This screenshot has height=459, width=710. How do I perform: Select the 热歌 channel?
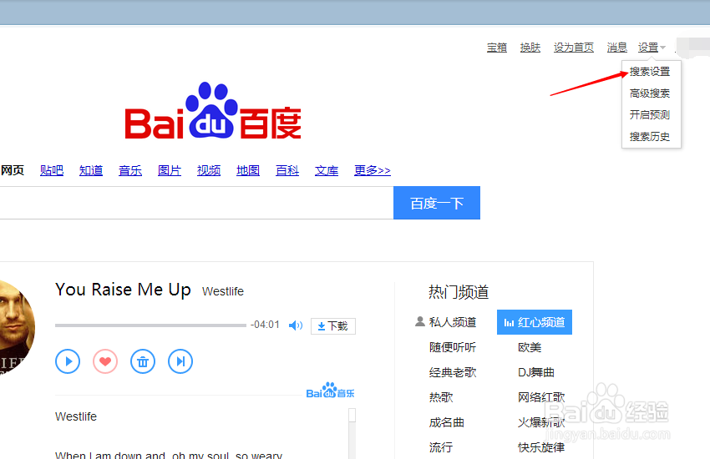pos(440,397)
